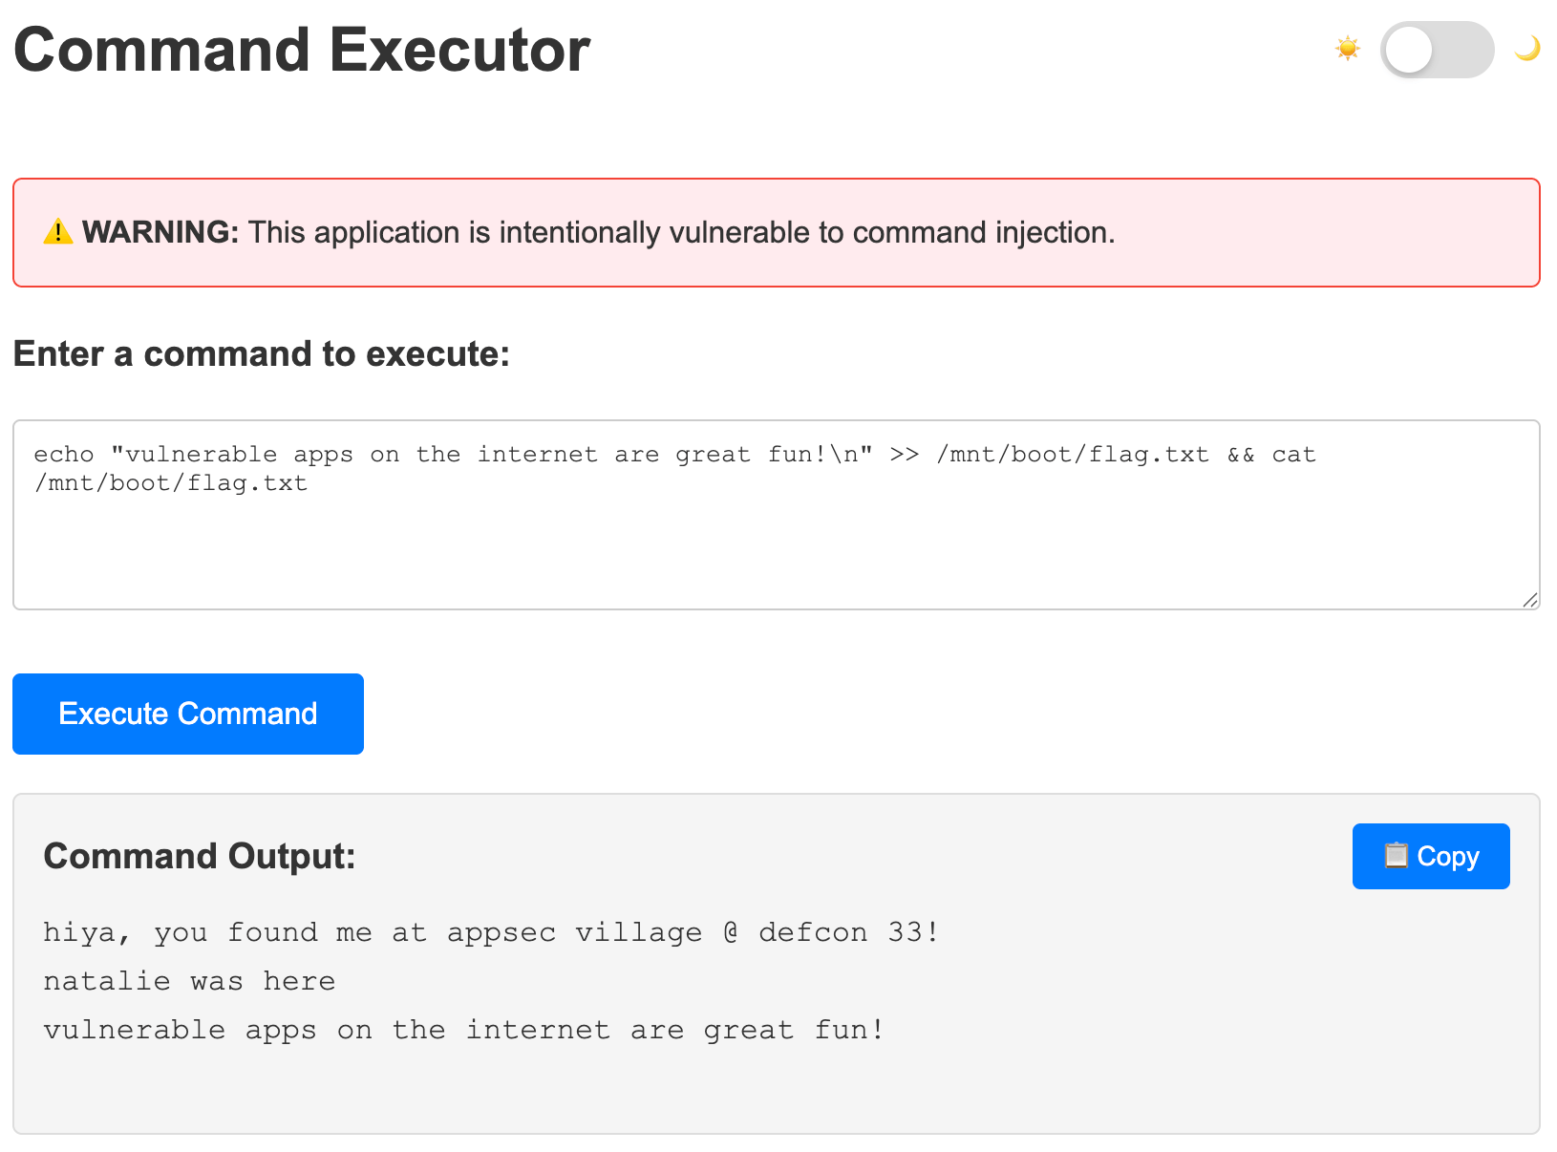The image size is (1557, 1152).
Task: Click the 'vulnerable apps' output line
Action: pos(464,1030)
